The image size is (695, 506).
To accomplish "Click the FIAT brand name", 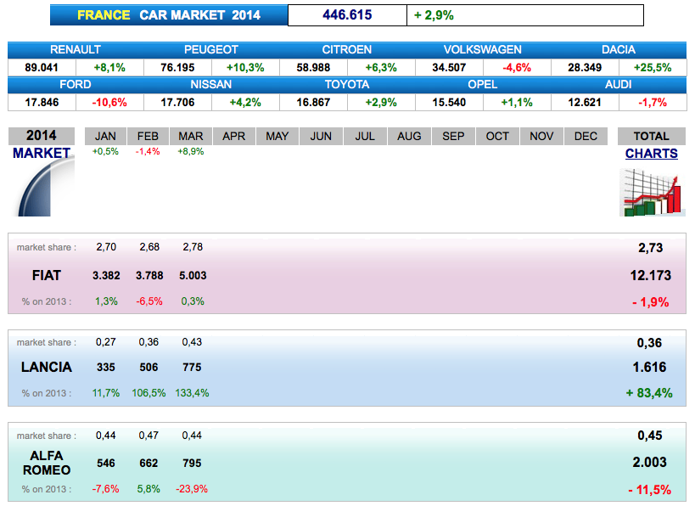I will click(46, 275).
